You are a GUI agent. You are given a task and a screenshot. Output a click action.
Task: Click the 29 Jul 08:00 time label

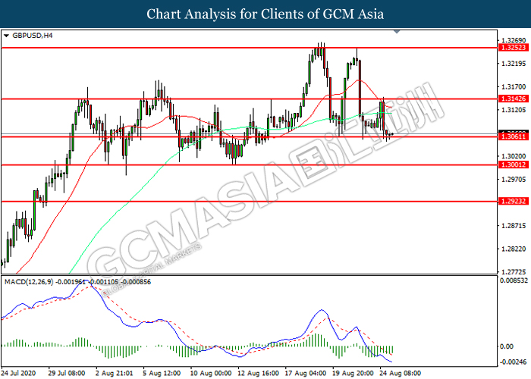[x=67, y=373]
